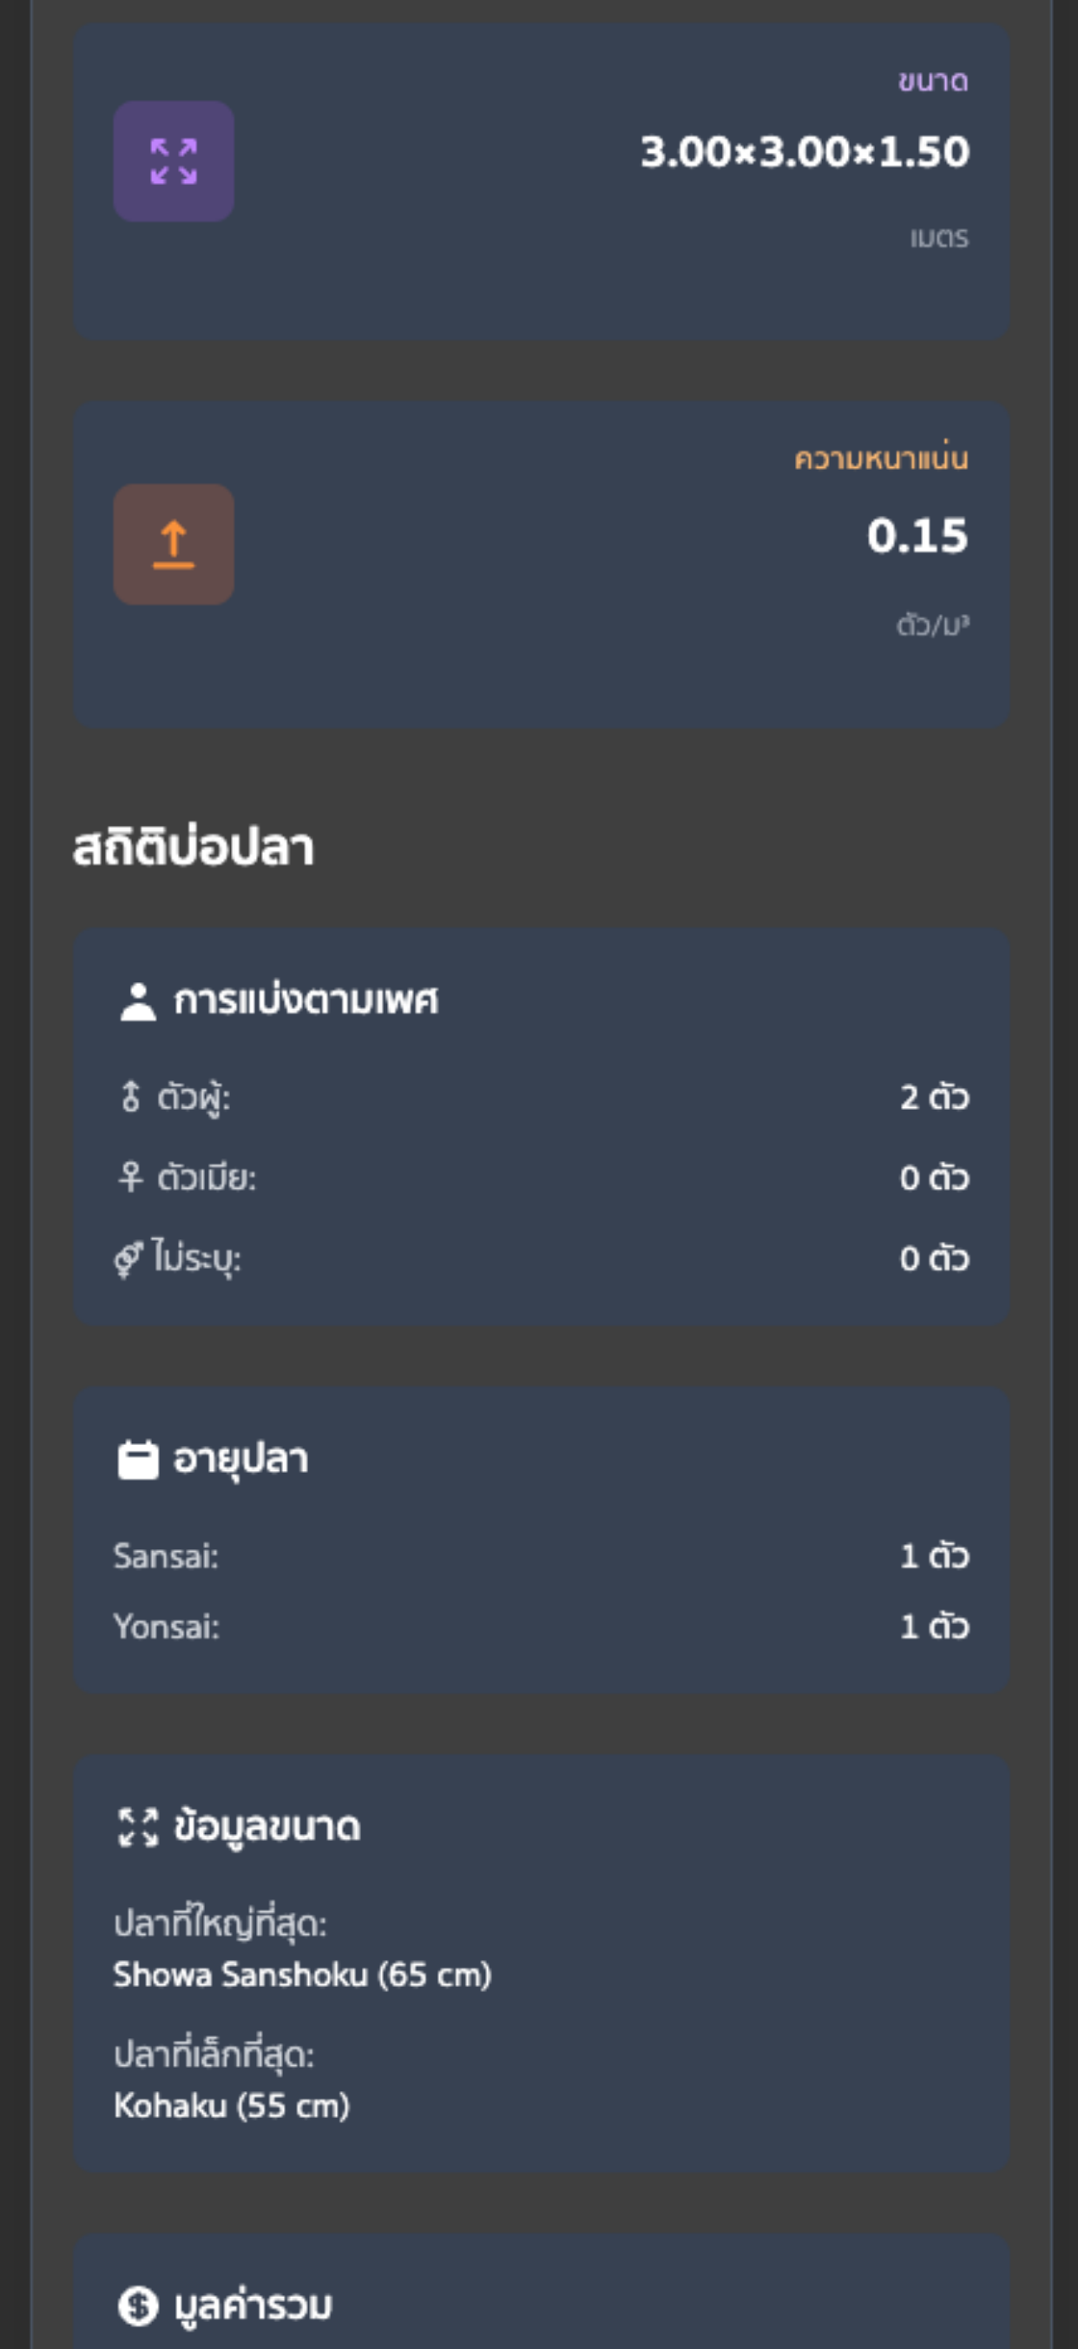
Task: Click the calendar icon beside อายุปลา
Action: point(139,1459)
